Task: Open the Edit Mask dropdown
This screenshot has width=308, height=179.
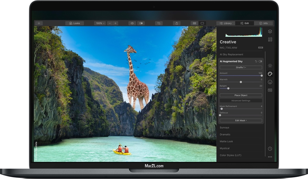Action: coord(241,121)
